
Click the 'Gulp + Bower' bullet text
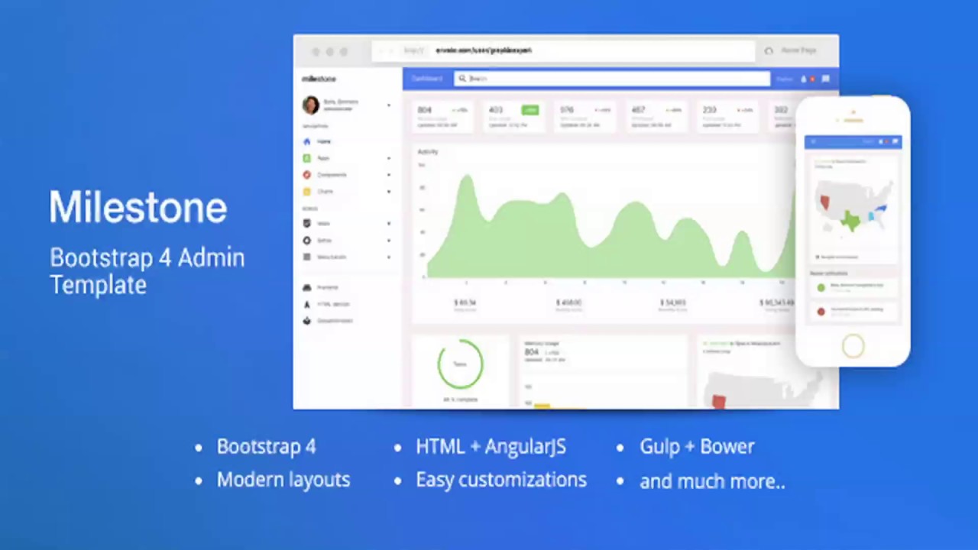click(697, 447)
